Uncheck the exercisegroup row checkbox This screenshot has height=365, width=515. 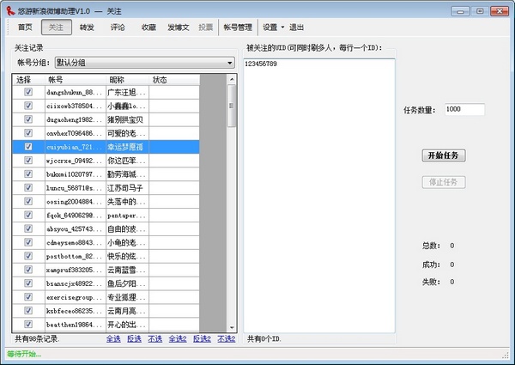(x=28, y=297)
